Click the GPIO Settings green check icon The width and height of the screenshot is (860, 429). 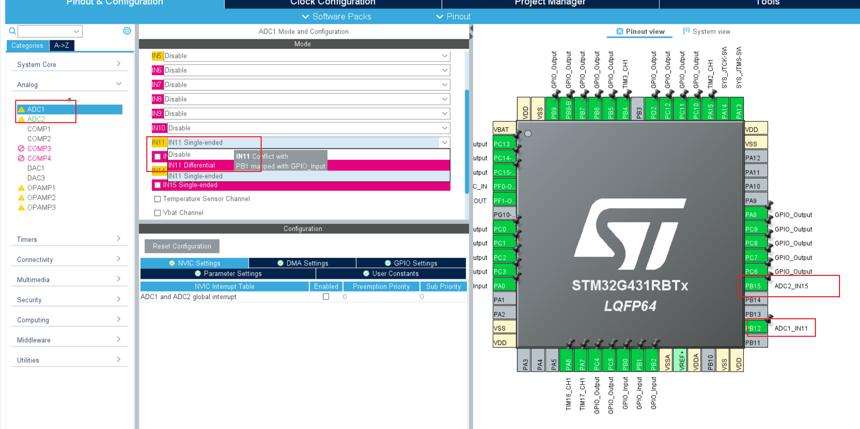(x=388, y=263)
